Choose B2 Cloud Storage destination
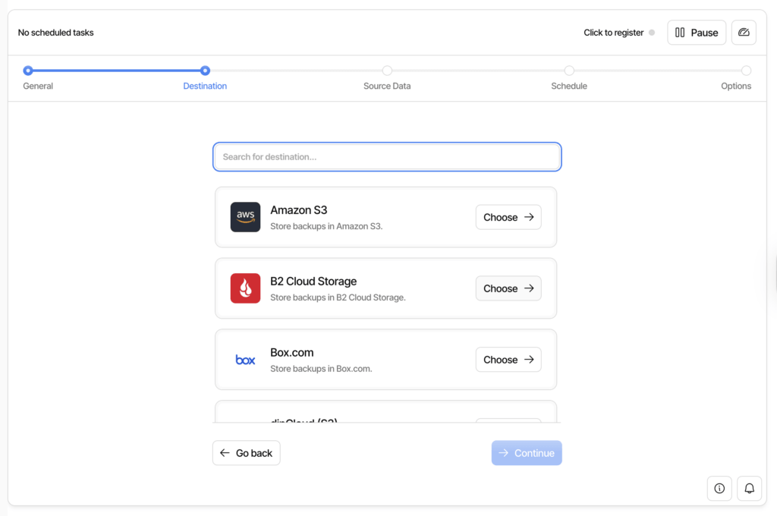The height and width of the screenshot is (516, 777). click(x=508, y=288)
